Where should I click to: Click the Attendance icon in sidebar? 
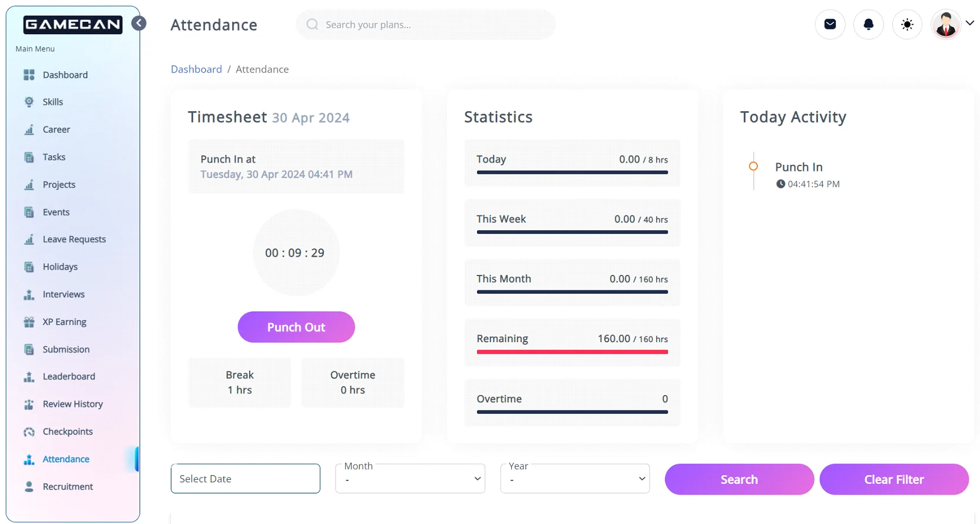pos(29,459)
